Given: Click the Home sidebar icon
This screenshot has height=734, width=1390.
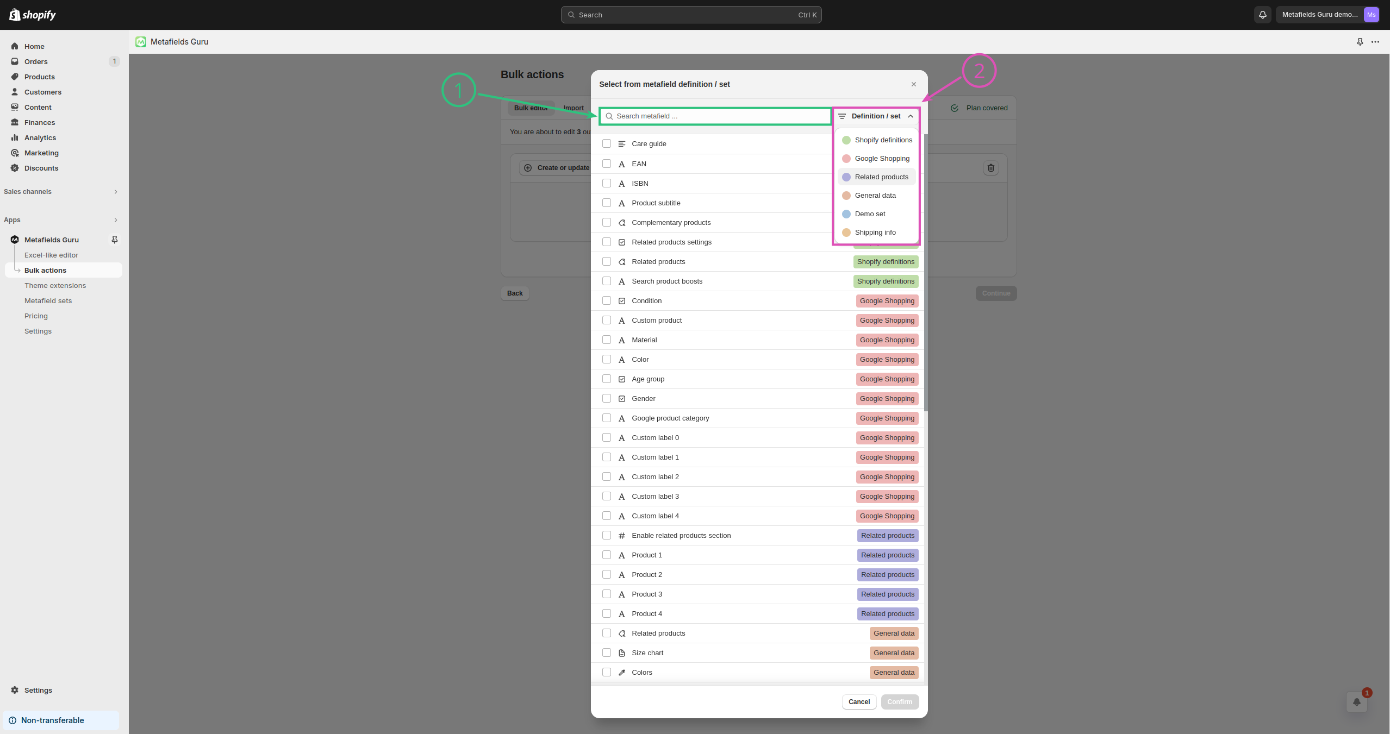Looking at the screenshot, I should coord(15,46).
